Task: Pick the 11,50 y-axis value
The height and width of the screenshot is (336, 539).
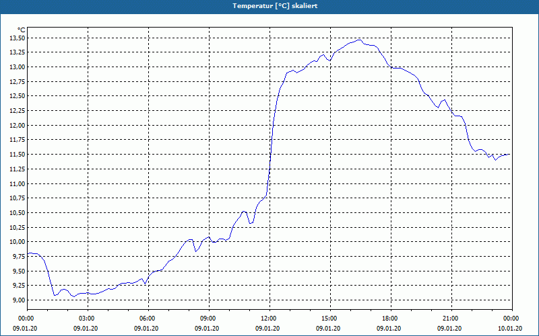Action: (18, 155)
